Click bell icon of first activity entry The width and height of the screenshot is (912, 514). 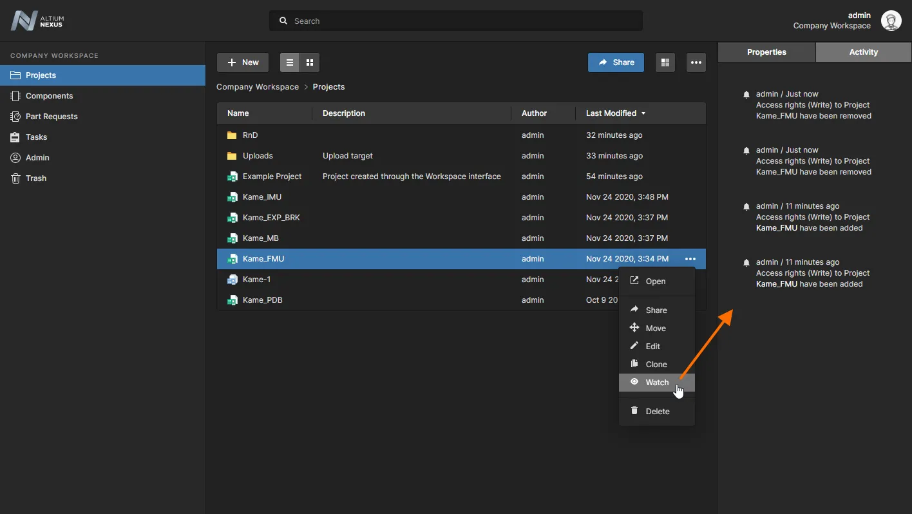click(x=746, y=95)
